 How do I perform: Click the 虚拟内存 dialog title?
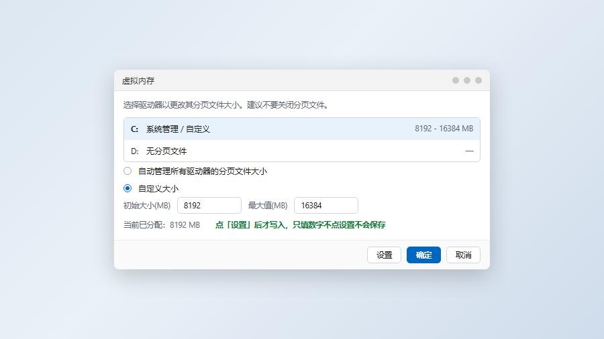[138, 80]
